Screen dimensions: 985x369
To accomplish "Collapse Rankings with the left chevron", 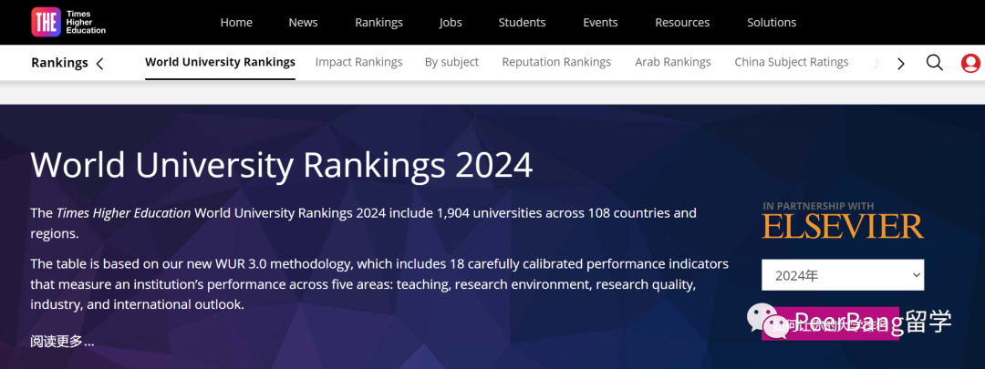I will pyautogui.click(x=100, y=63).
